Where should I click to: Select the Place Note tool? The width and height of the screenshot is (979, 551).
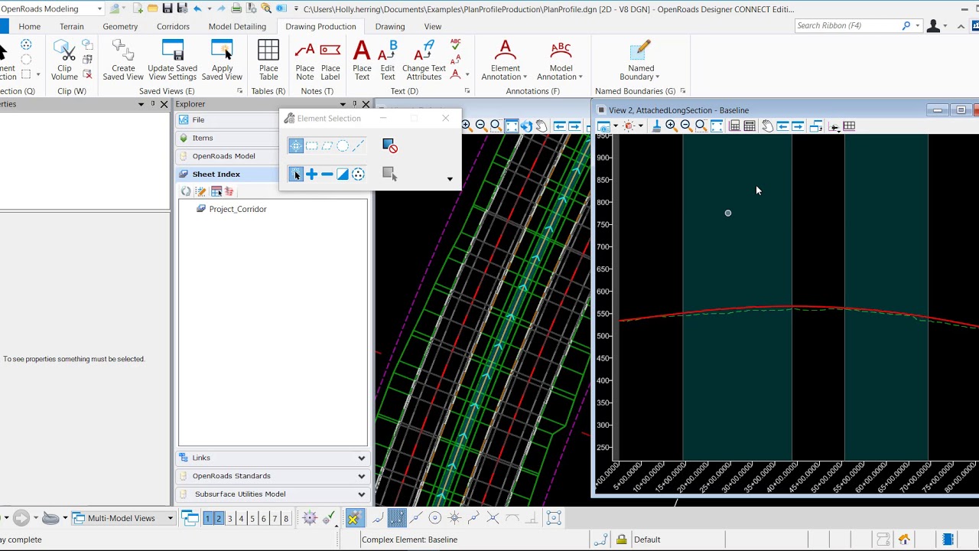(x=304, y=60)
